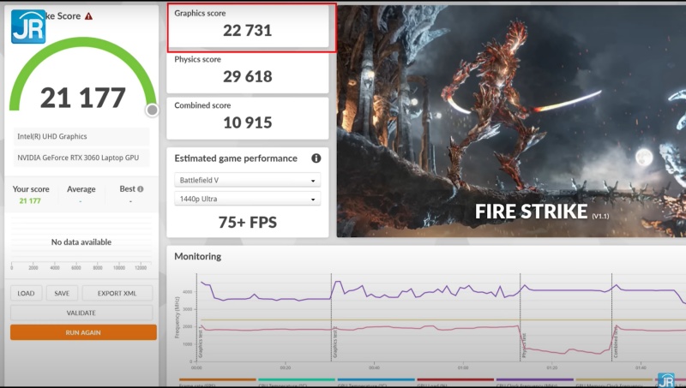Select the Physics score card

pyautogui.click(x=247, y=71)
